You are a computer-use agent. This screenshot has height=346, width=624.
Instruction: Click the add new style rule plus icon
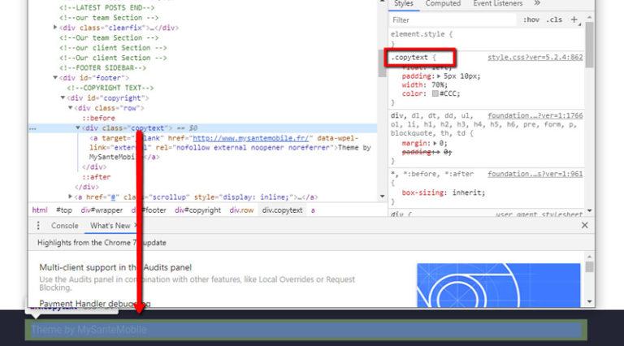point(574,19)
